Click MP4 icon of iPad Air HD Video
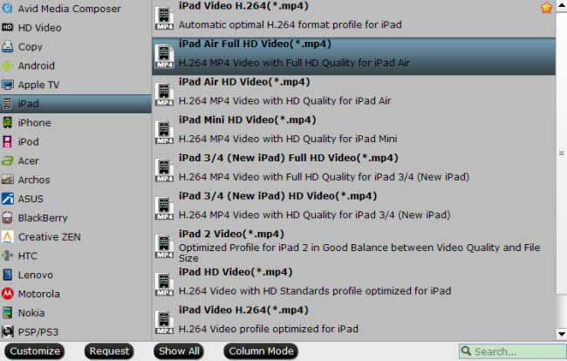Image resolution: width=567 pixels, height=361 pixels. (x=164, y=94)
